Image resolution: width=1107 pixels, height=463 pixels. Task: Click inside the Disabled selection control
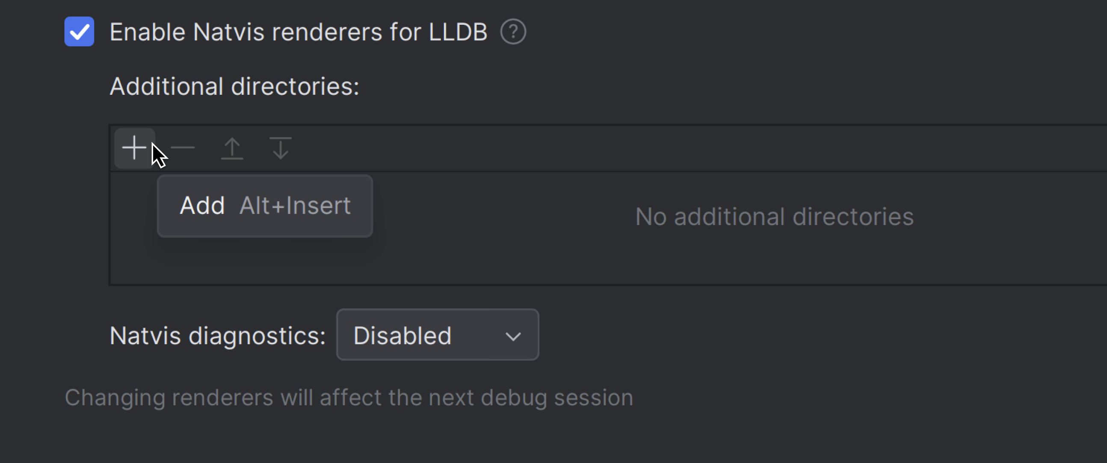pyautogui.click(x=437, y=335)
